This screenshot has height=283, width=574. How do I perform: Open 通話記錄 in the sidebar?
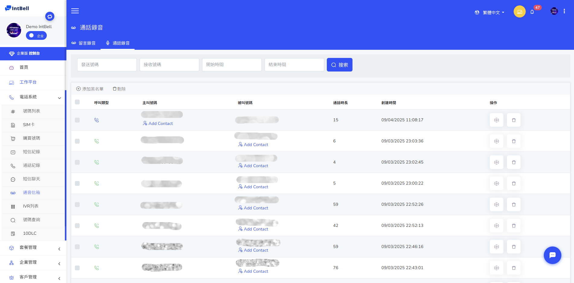pyautogui.click(x=33, y=166)
